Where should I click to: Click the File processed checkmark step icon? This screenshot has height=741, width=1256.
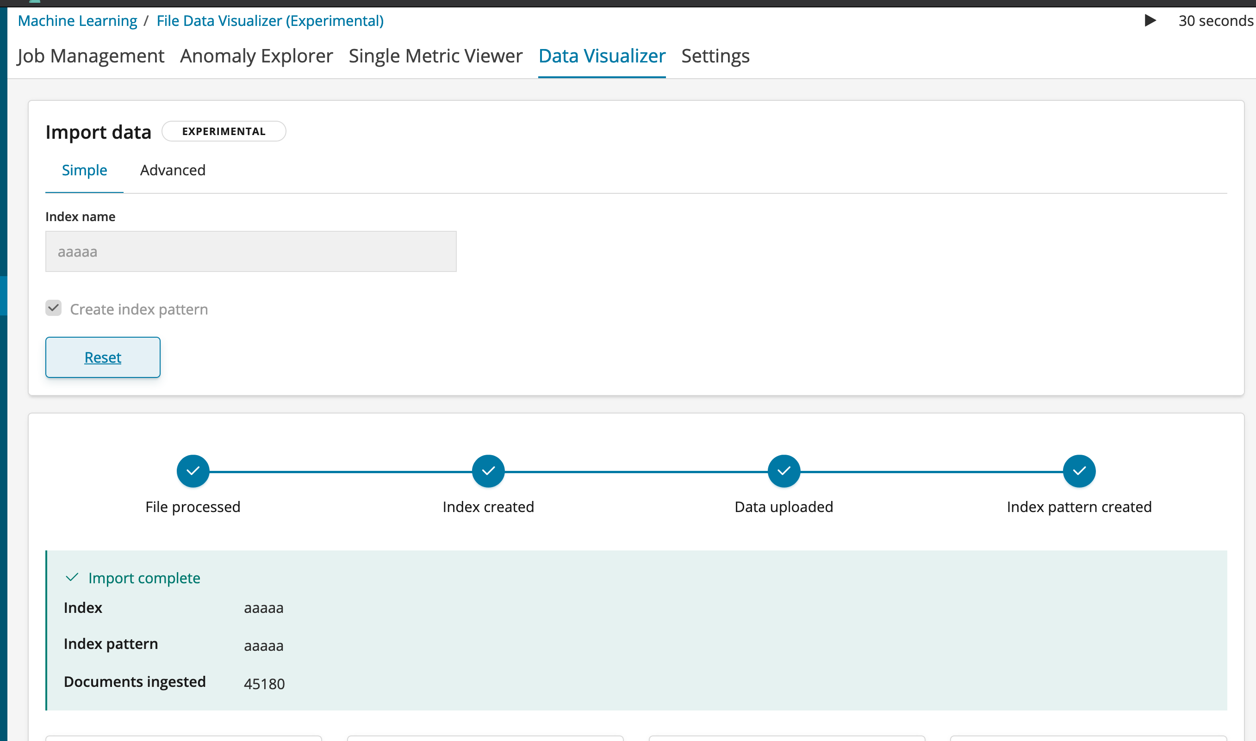click(x=193, y=471)
